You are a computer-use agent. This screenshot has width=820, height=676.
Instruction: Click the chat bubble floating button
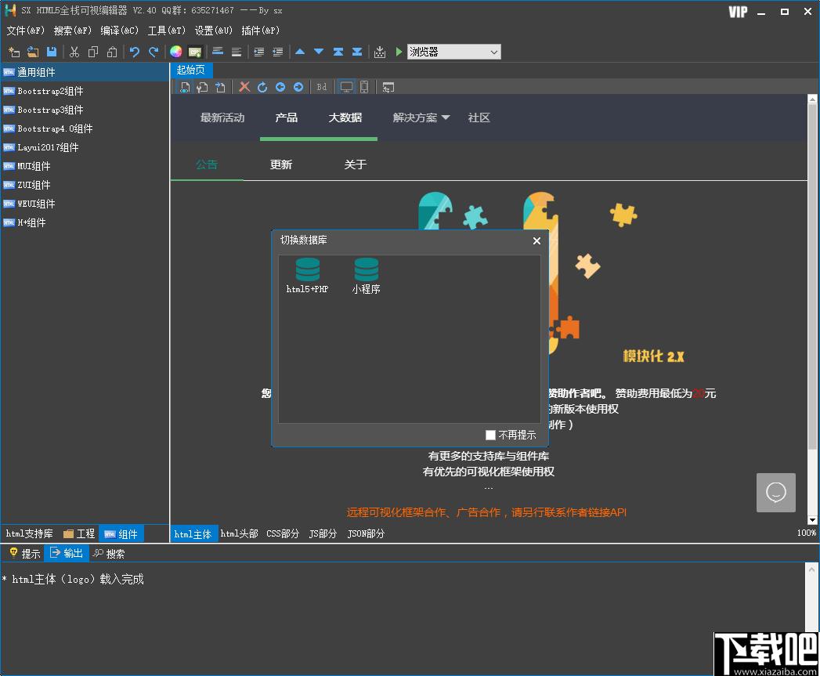pyautogui.click(x=775, y=493)
